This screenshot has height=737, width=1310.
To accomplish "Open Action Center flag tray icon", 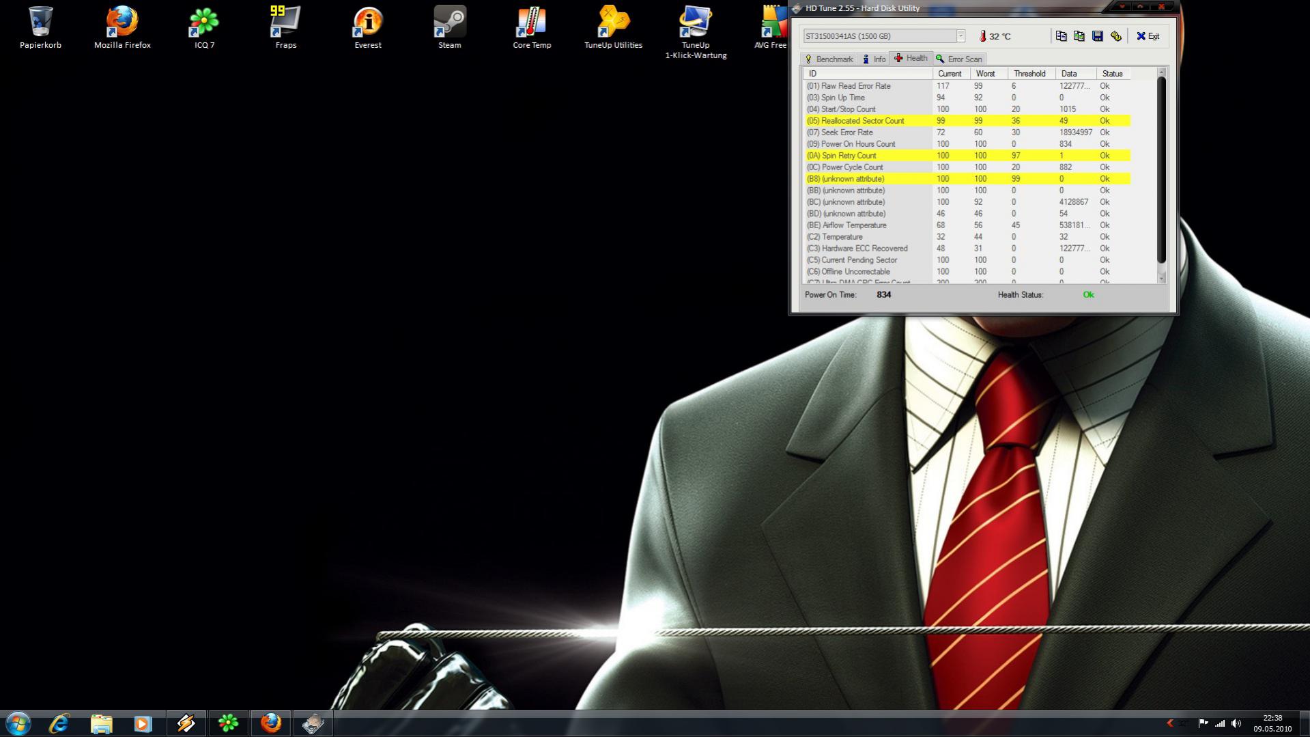I will pos(1204,723).
